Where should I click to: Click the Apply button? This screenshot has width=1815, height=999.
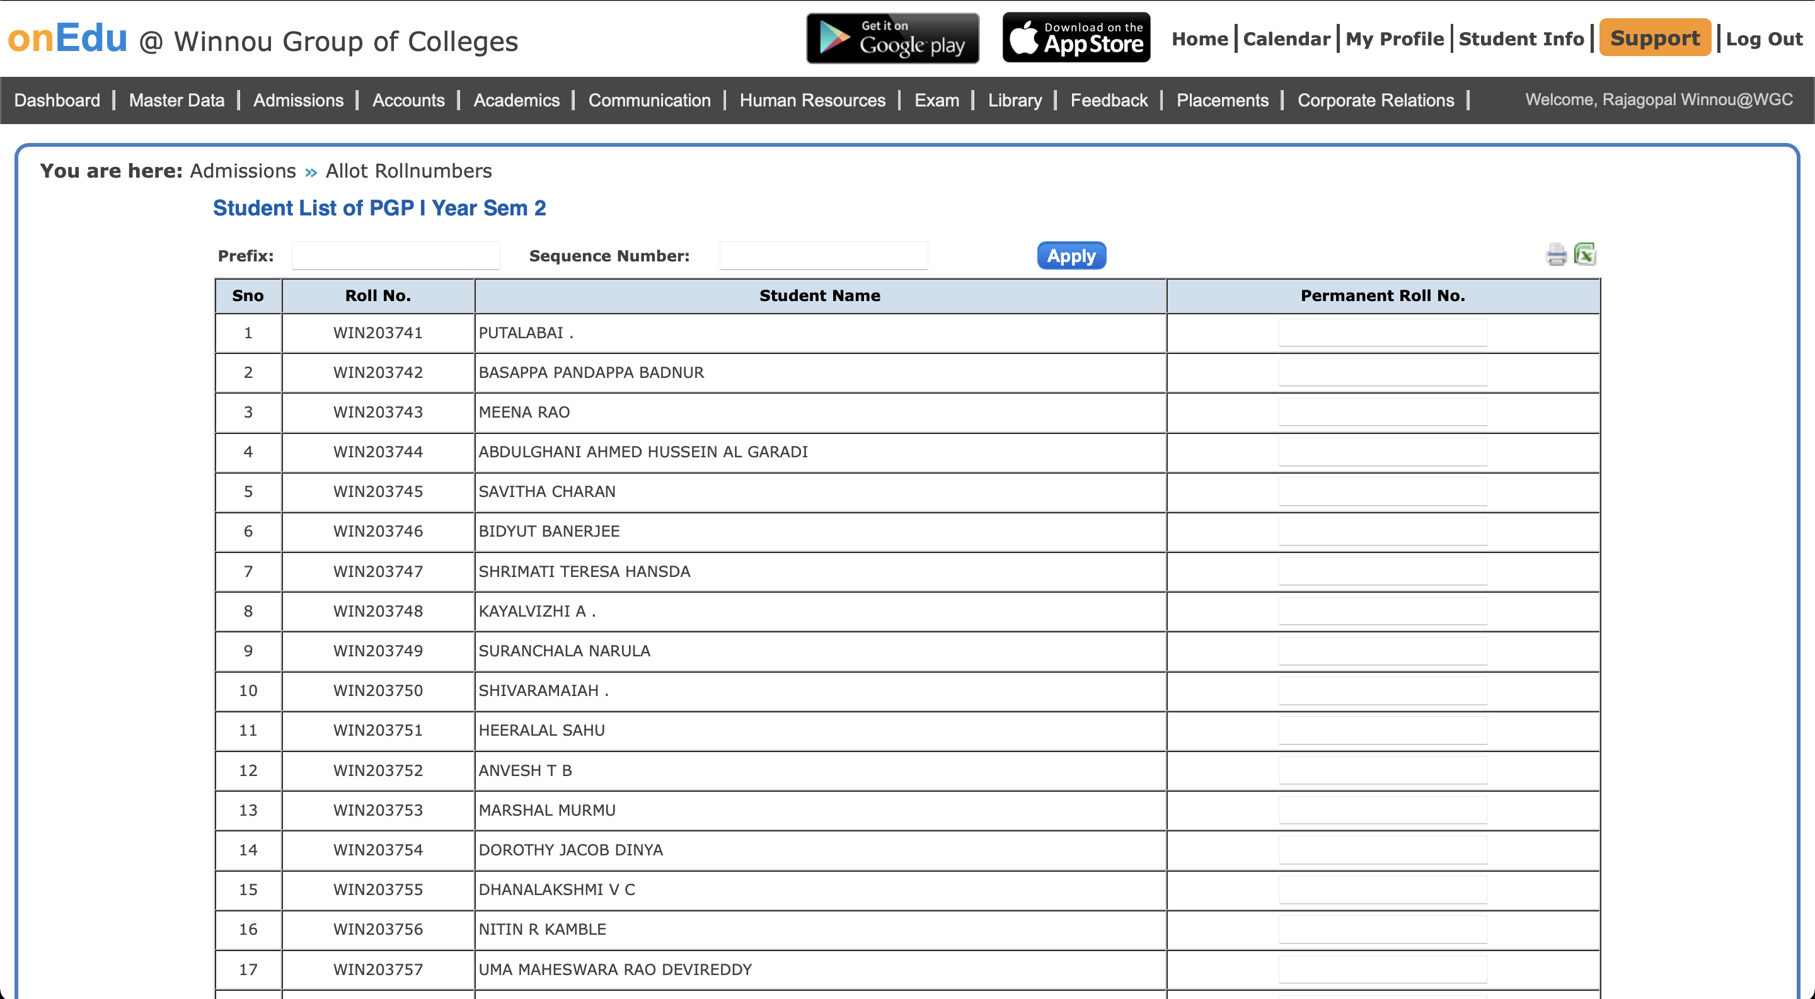click(1071, 256)
